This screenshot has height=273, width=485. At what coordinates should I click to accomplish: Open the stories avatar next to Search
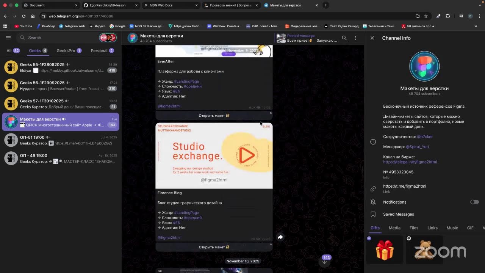pos(107,38)
